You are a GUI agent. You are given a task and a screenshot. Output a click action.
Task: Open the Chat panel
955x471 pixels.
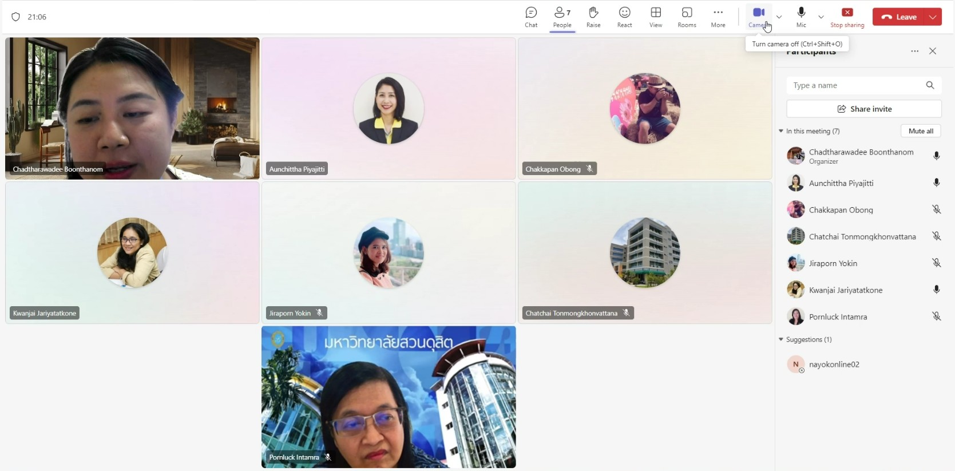pyautogui.click(x=531, y=17)
